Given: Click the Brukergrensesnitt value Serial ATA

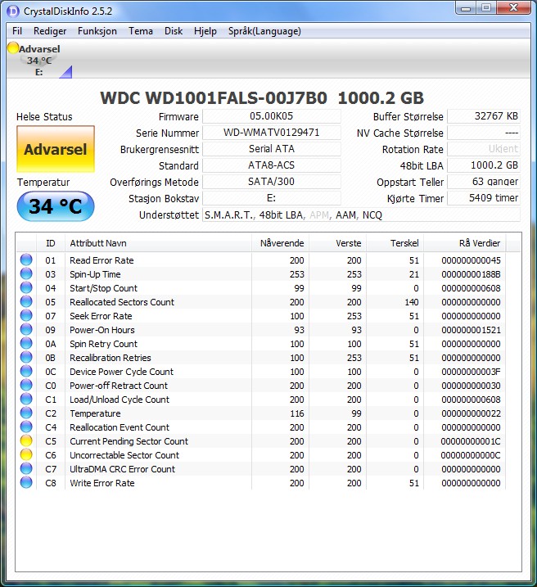Looking at the screenshot, I should click(x=271, y=149).
